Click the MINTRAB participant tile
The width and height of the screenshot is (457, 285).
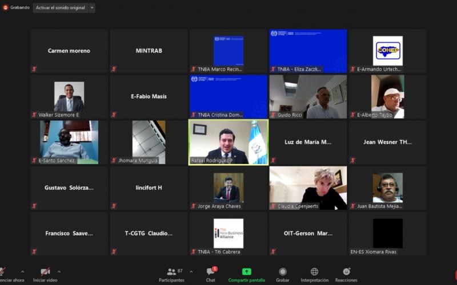point(149,51)
